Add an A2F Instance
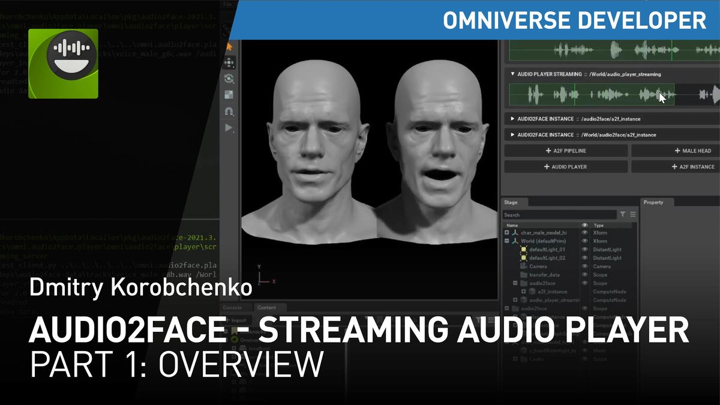 coord(676,167)
